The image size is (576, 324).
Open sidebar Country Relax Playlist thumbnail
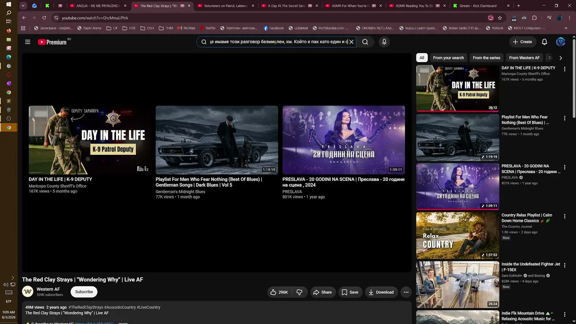(458, 236)
